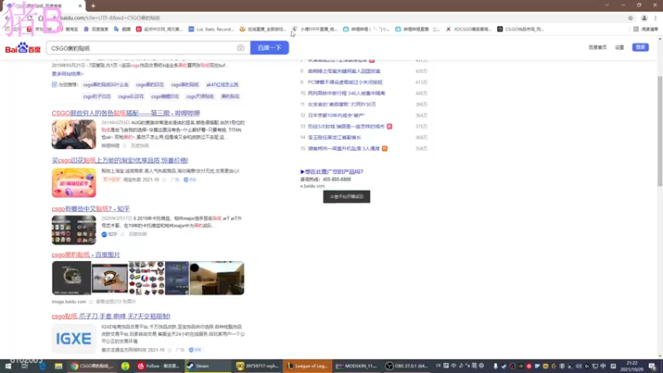Open 百度首页 link in header
Image resolution: width=663 pixels, height=373 pixels.
pos(597,47)
